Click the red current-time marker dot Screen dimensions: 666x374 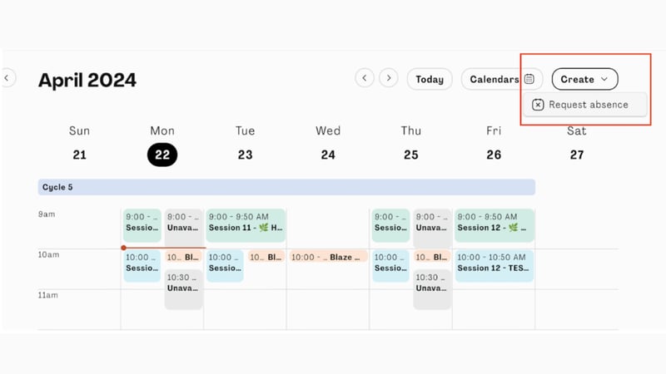123,248
